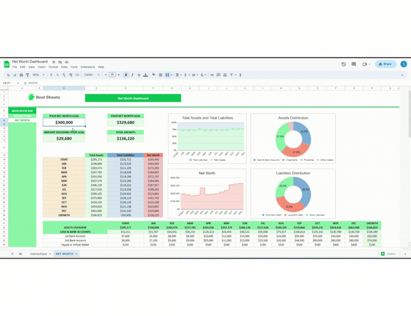Star the Net Worth Dashboard document

(x=54, y=62)
